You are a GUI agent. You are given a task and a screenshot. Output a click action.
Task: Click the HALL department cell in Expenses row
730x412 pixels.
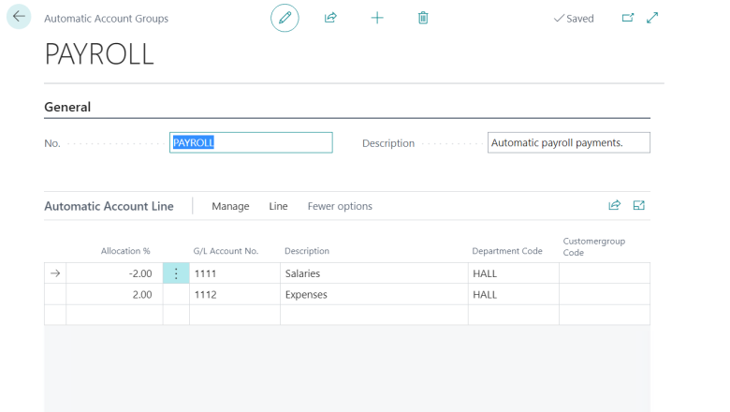click(514, 294)
